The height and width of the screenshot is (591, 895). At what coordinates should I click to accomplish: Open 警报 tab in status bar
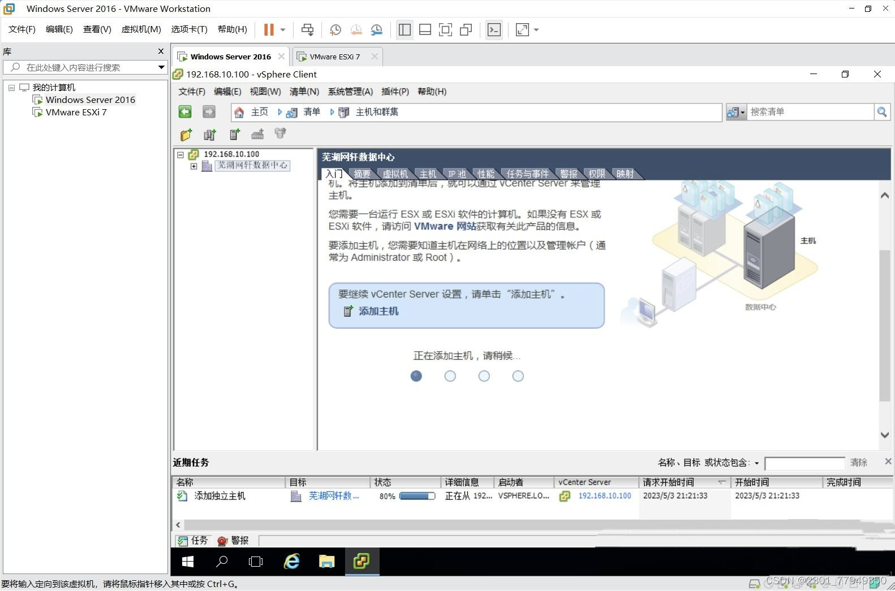[233, 541]
